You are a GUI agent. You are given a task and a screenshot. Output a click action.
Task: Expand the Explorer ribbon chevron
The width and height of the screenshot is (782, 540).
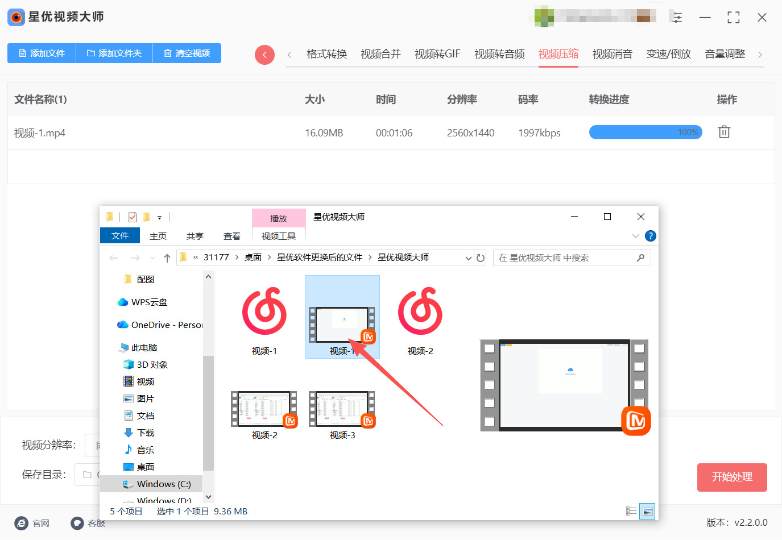point(635,236)
